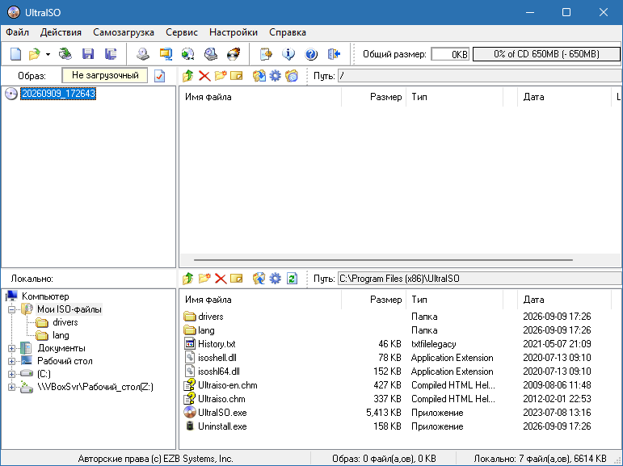Create new folder in the image pane toolbar
Viewport: 623px width, 466px height.
[221, 75]
